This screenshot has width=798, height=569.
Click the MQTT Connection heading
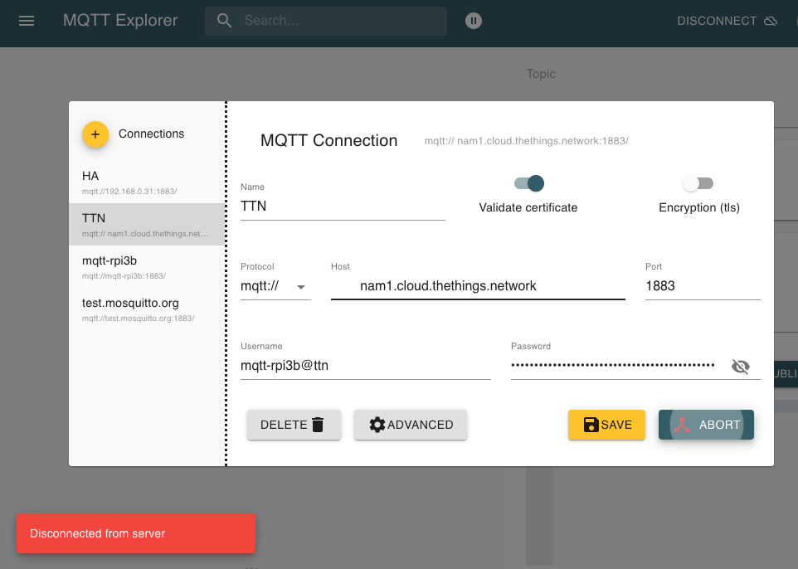(x=328, y=140)
